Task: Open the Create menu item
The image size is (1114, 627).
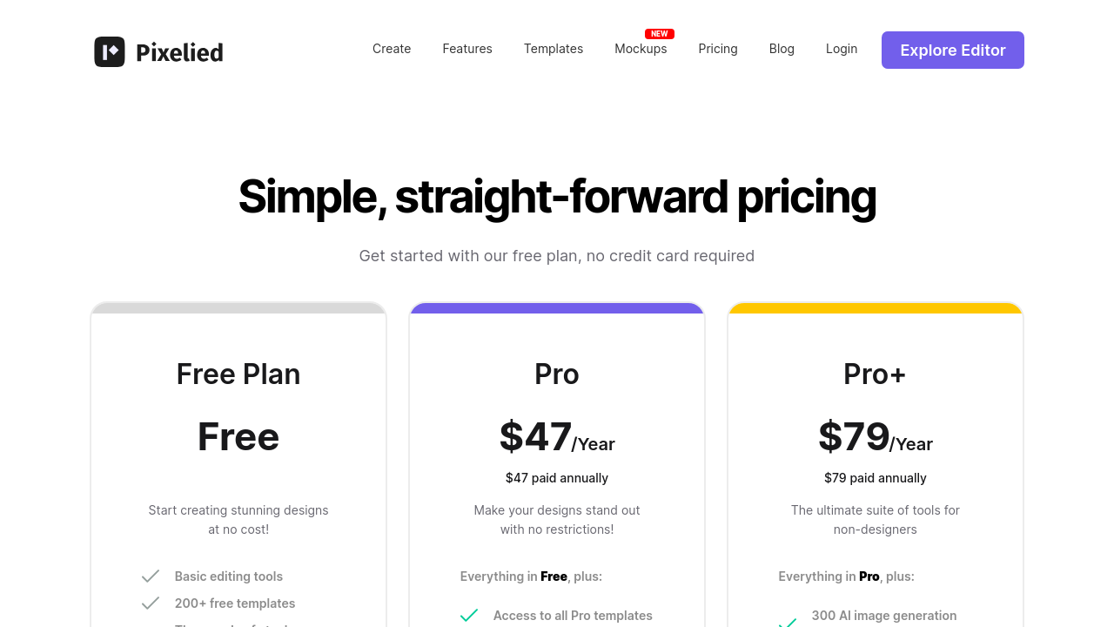Action: 392,49
